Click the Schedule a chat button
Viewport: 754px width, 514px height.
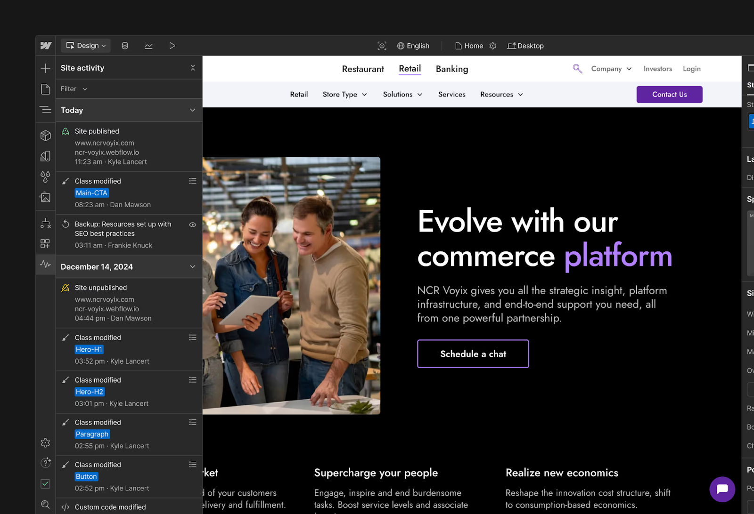[473, 354]
